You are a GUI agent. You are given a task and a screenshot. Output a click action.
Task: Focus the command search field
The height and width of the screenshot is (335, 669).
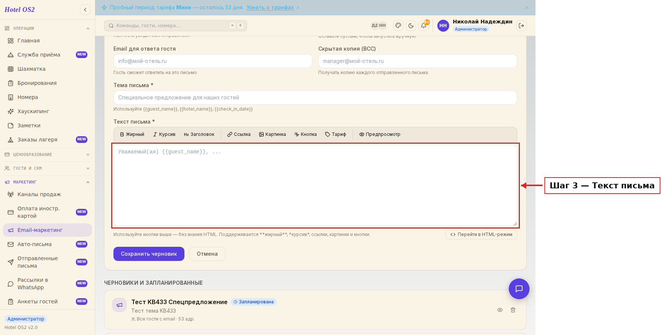[176, 26]
